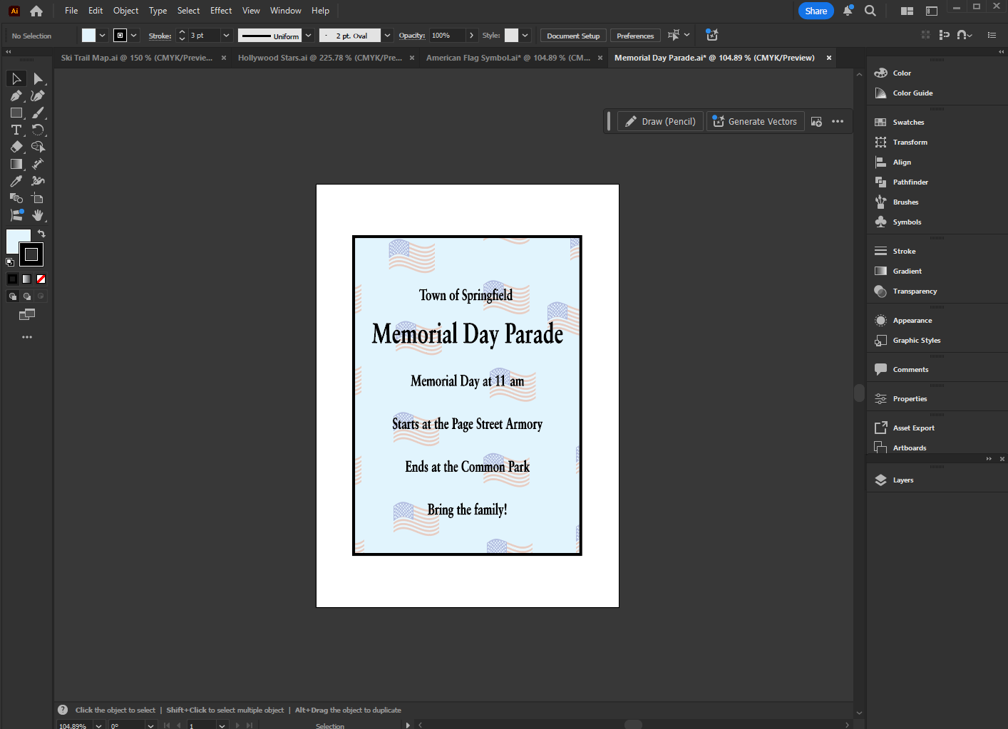Viewport: 1008px width, 729px height.
Task: Activate the Paintbrush tool
Action: [x=37, y=113]
